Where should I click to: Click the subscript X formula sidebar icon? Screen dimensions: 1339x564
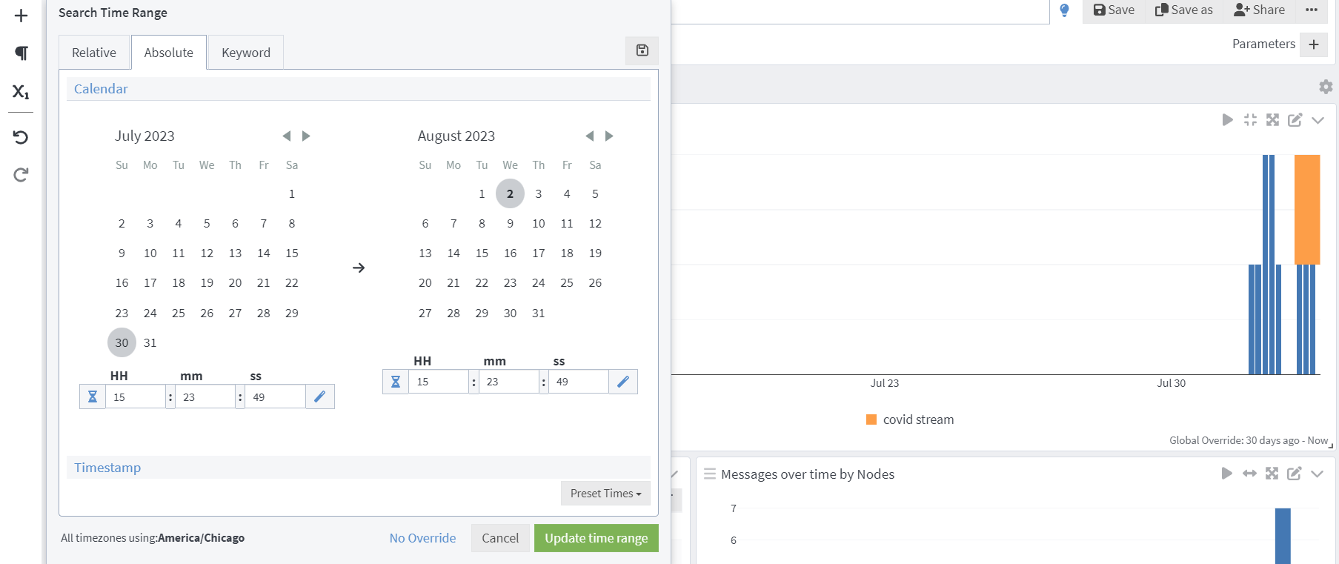pos(21,92)
